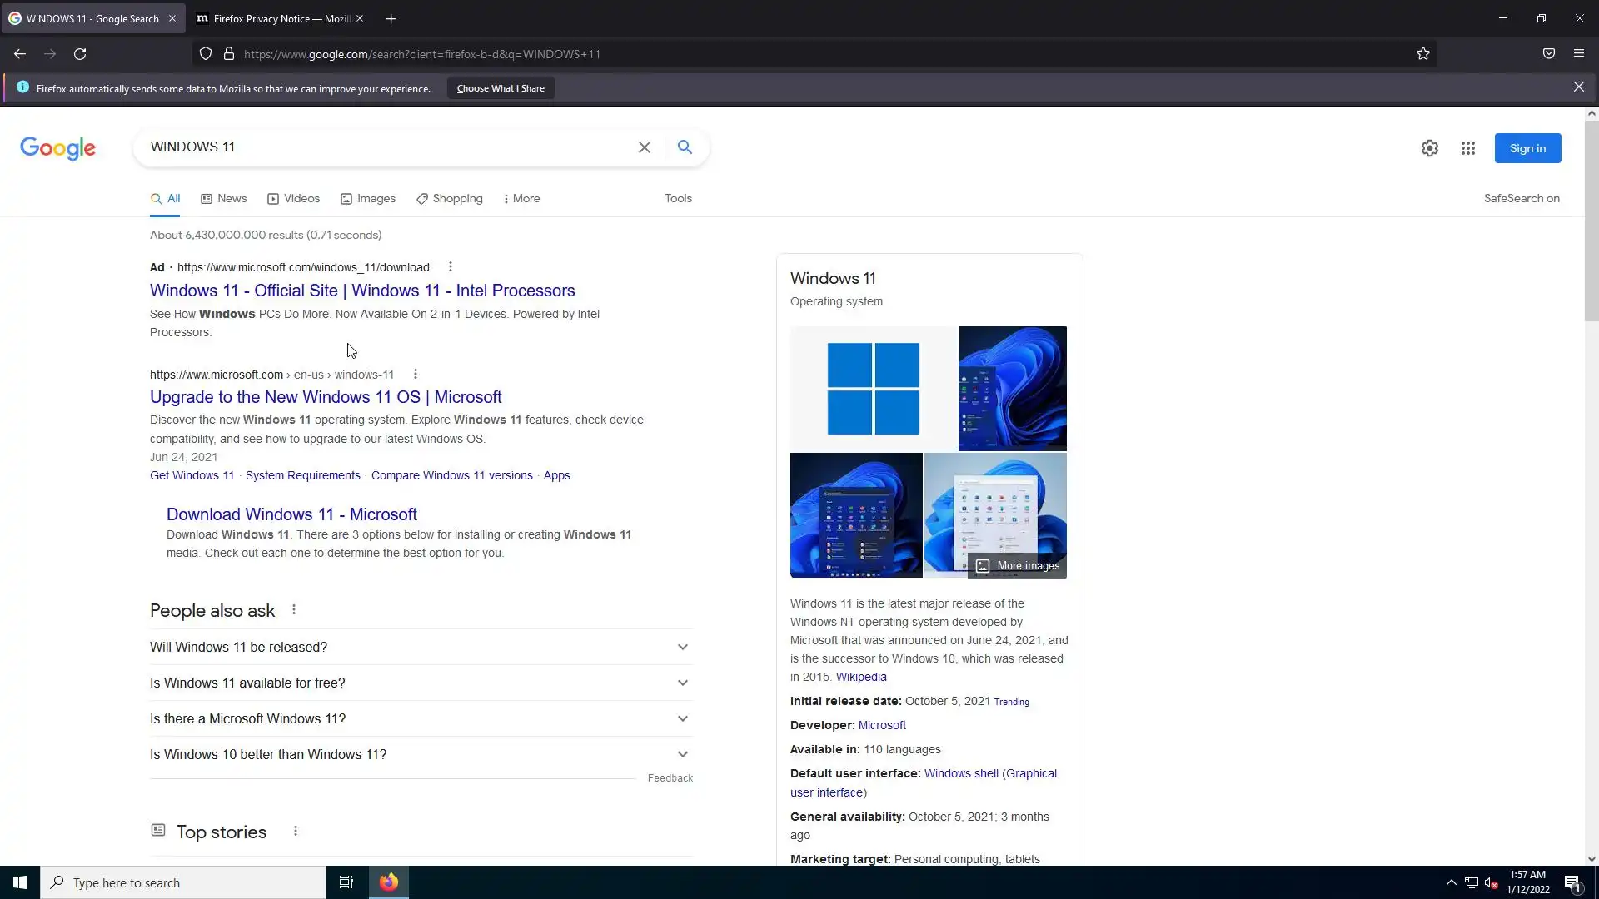1599x899 pixels.
Task: Reload the current page
Action: 80,54
